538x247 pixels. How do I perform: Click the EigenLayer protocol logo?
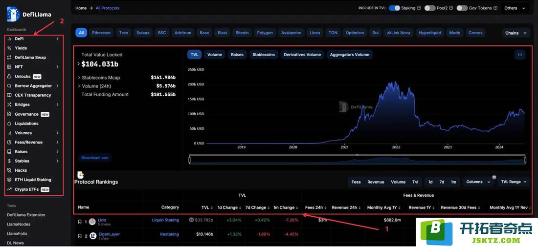93,236
